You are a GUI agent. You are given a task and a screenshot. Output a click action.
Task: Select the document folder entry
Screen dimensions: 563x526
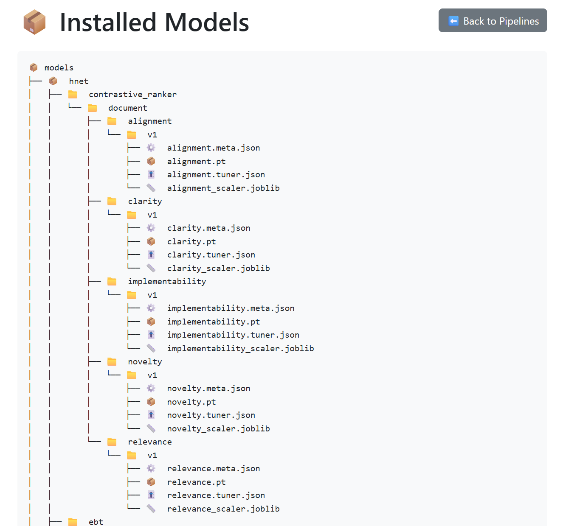(127, 108)
